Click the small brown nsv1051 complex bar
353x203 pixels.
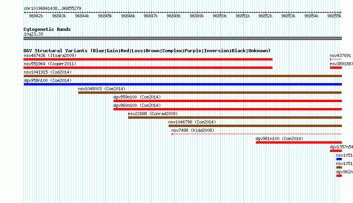click(x=339, y=167)
